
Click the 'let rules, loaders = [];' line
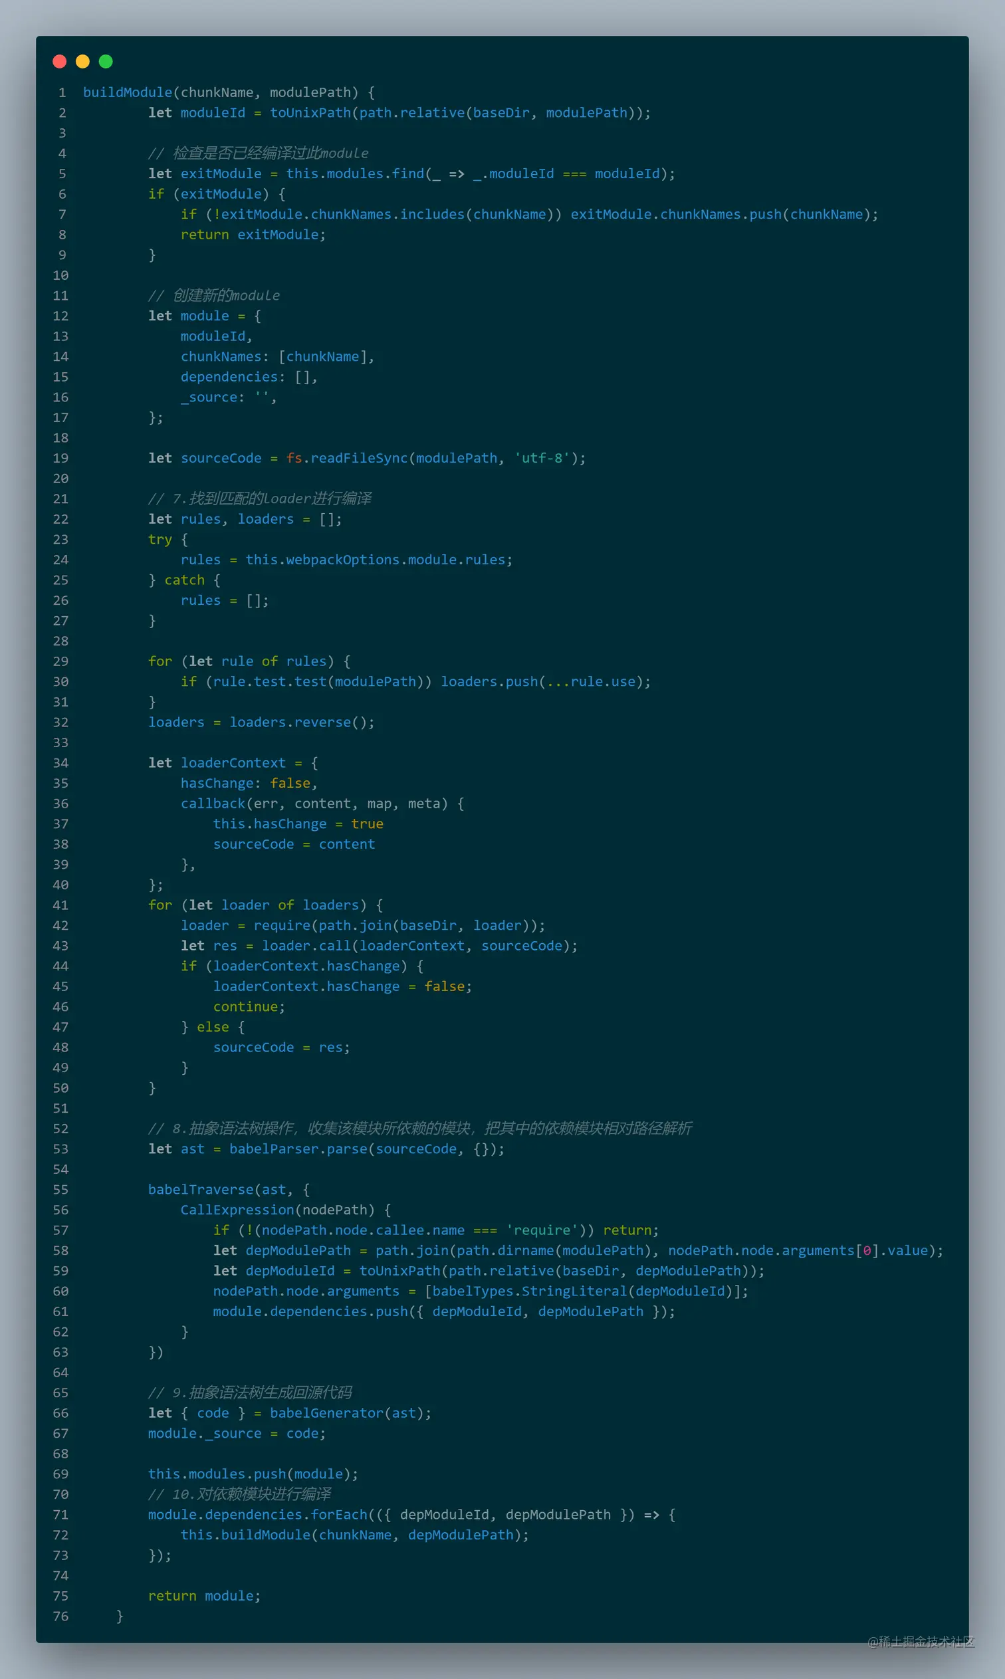[x=245, y=518]
